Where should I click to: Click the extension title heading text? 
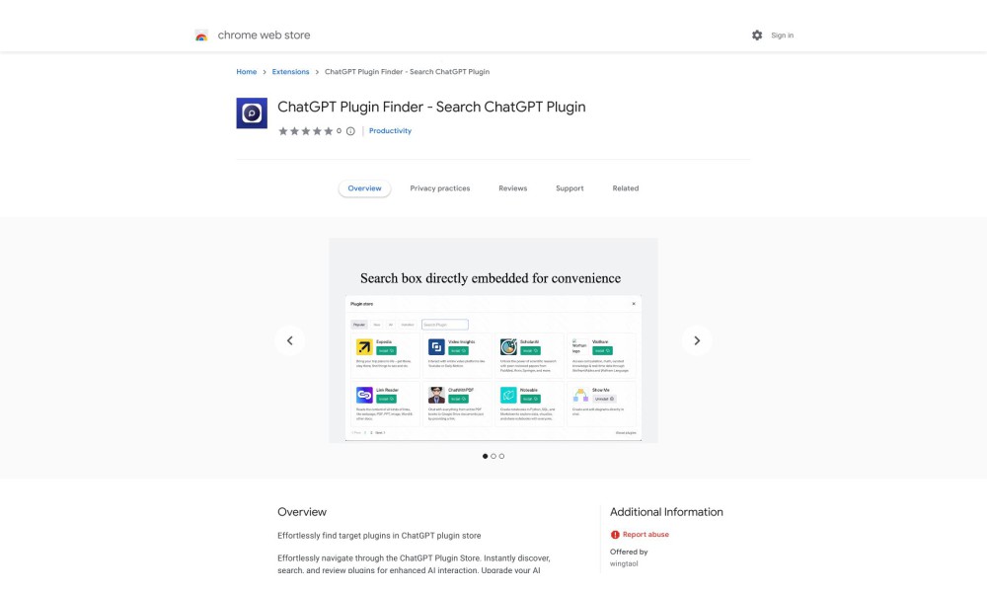(431, 107)
